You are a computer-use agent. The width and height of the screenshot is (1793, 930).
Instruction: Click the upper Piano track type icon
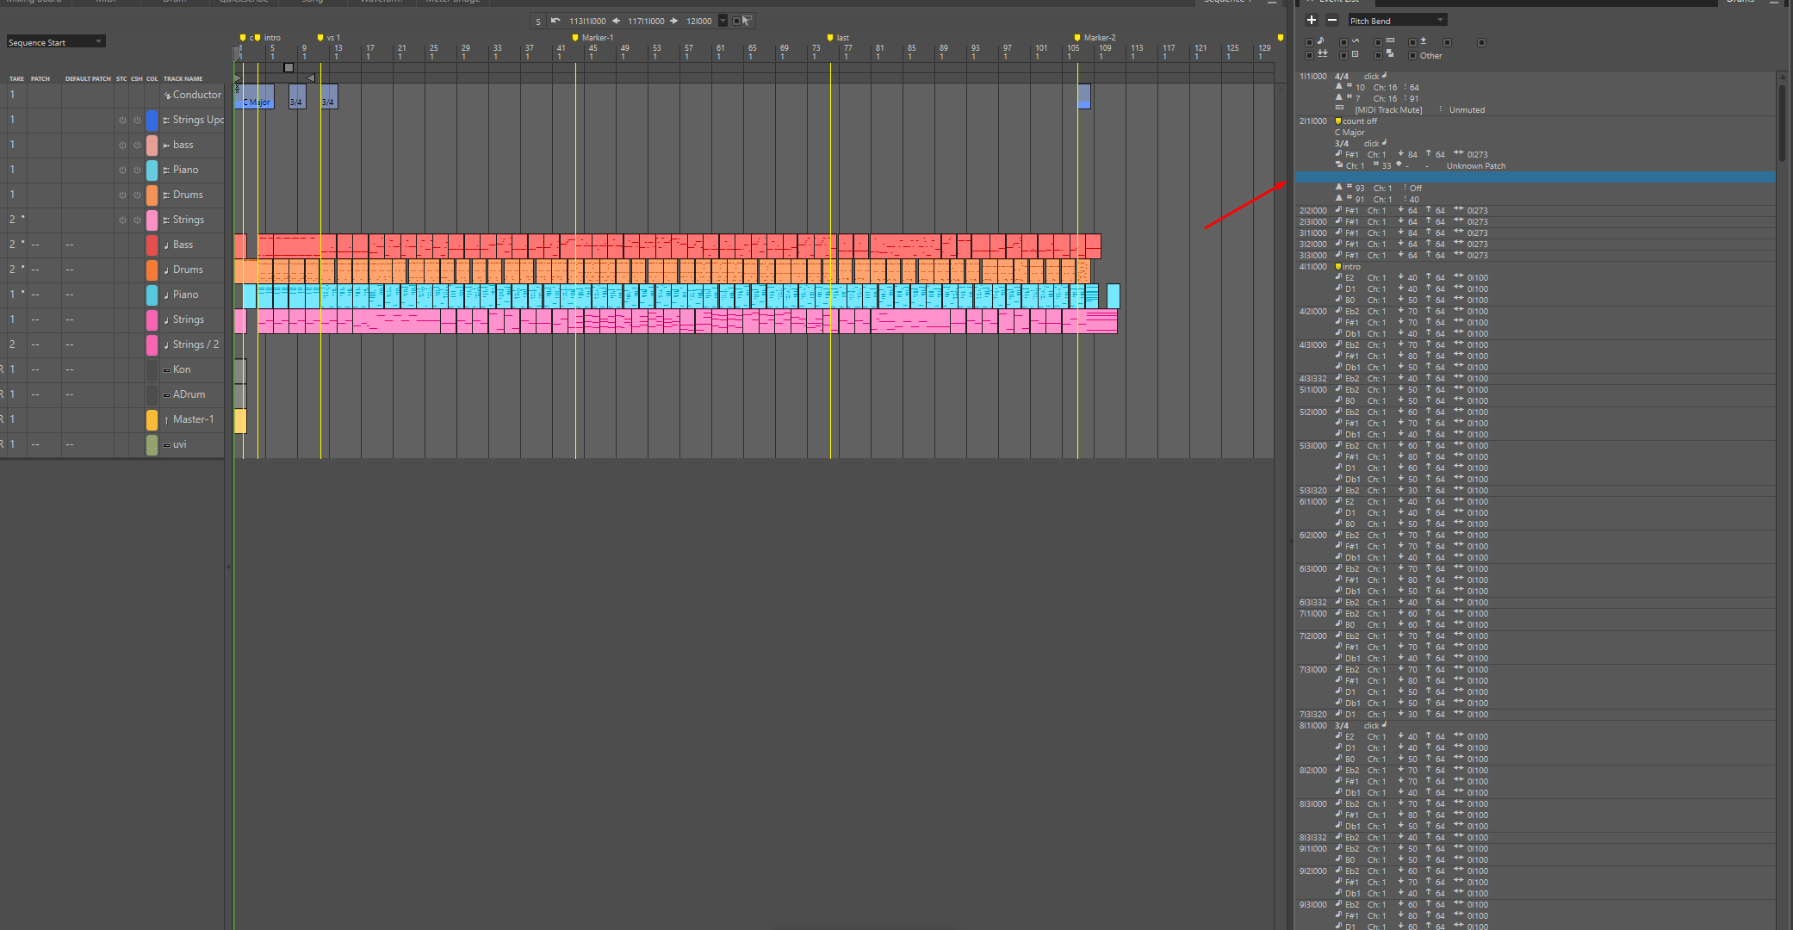[166, 170]
